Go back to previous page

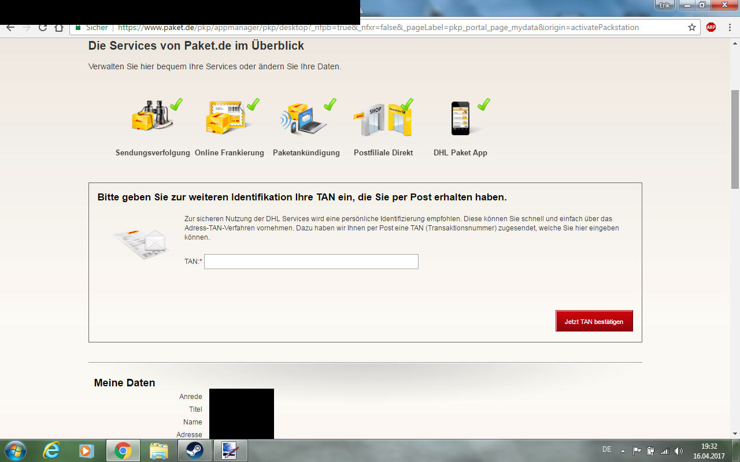coord(10,27)
